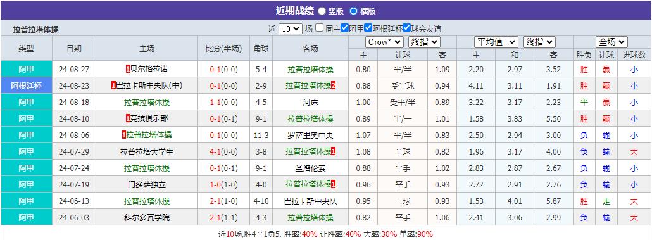
Task: Open home team 拉普拉塔体操 on 24-08-06
Action: (x=149, y=135)
